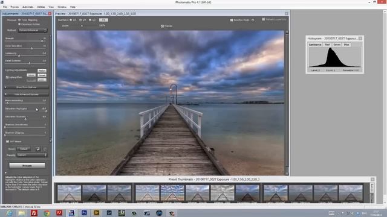Open the Automate menu
This screenshot has height=217, width=387.
28,7
